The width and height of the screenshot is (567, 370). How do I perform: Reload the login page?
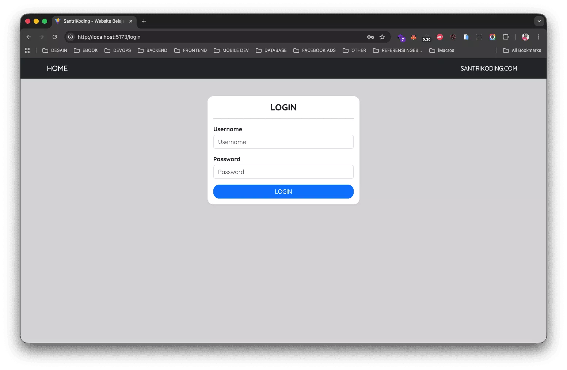click(55, 37)
